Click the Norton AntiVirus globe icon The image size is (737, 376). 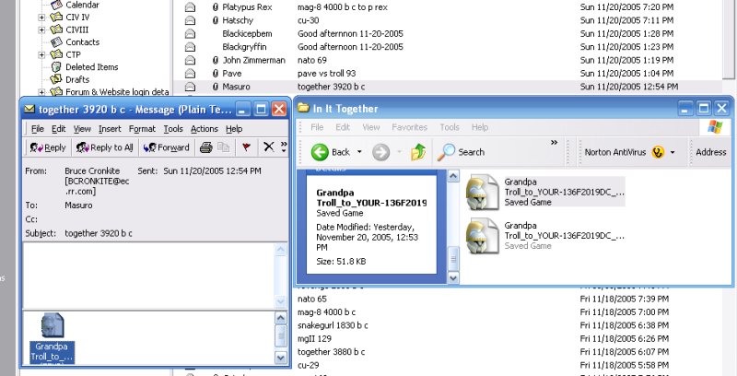[658, 151]
